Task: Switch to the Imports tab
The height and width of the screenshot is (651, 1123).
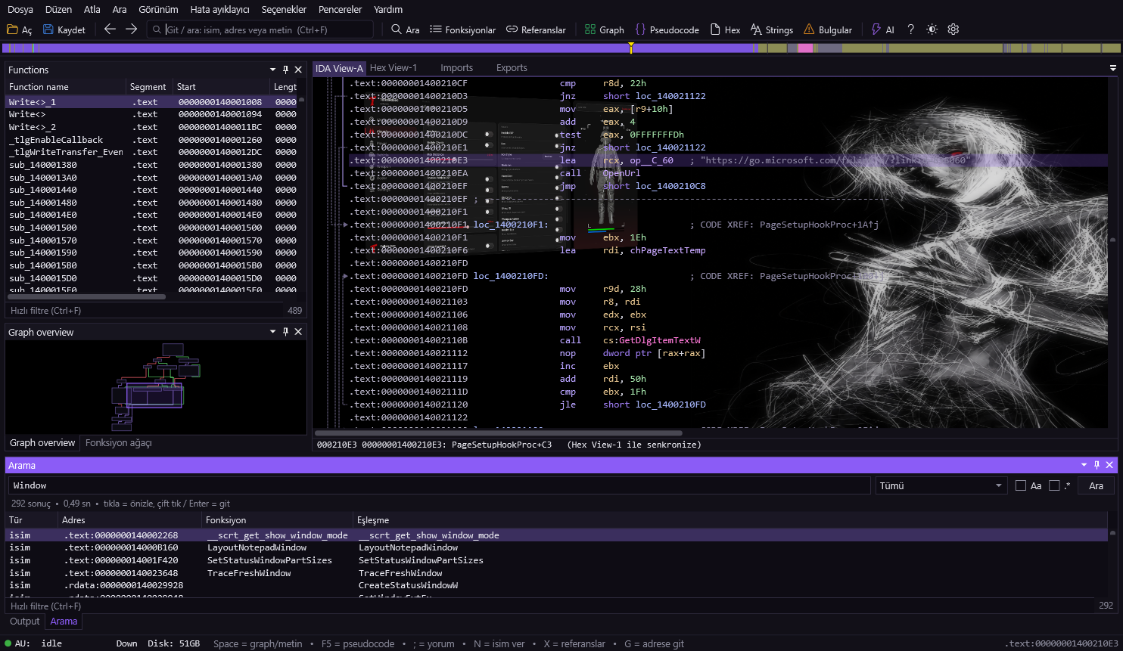Action: tap(456, 68)
